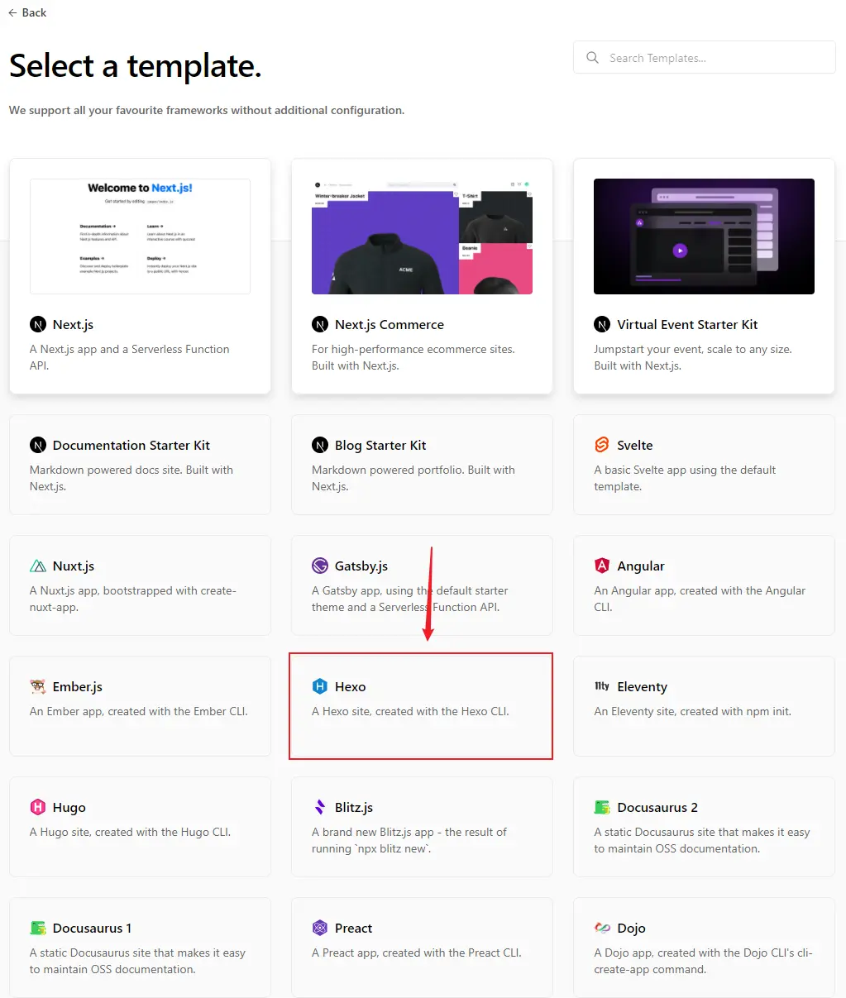
Task: Click 'A Hexo site, created with the Hexo CLI.'
Action: (410, 711)
